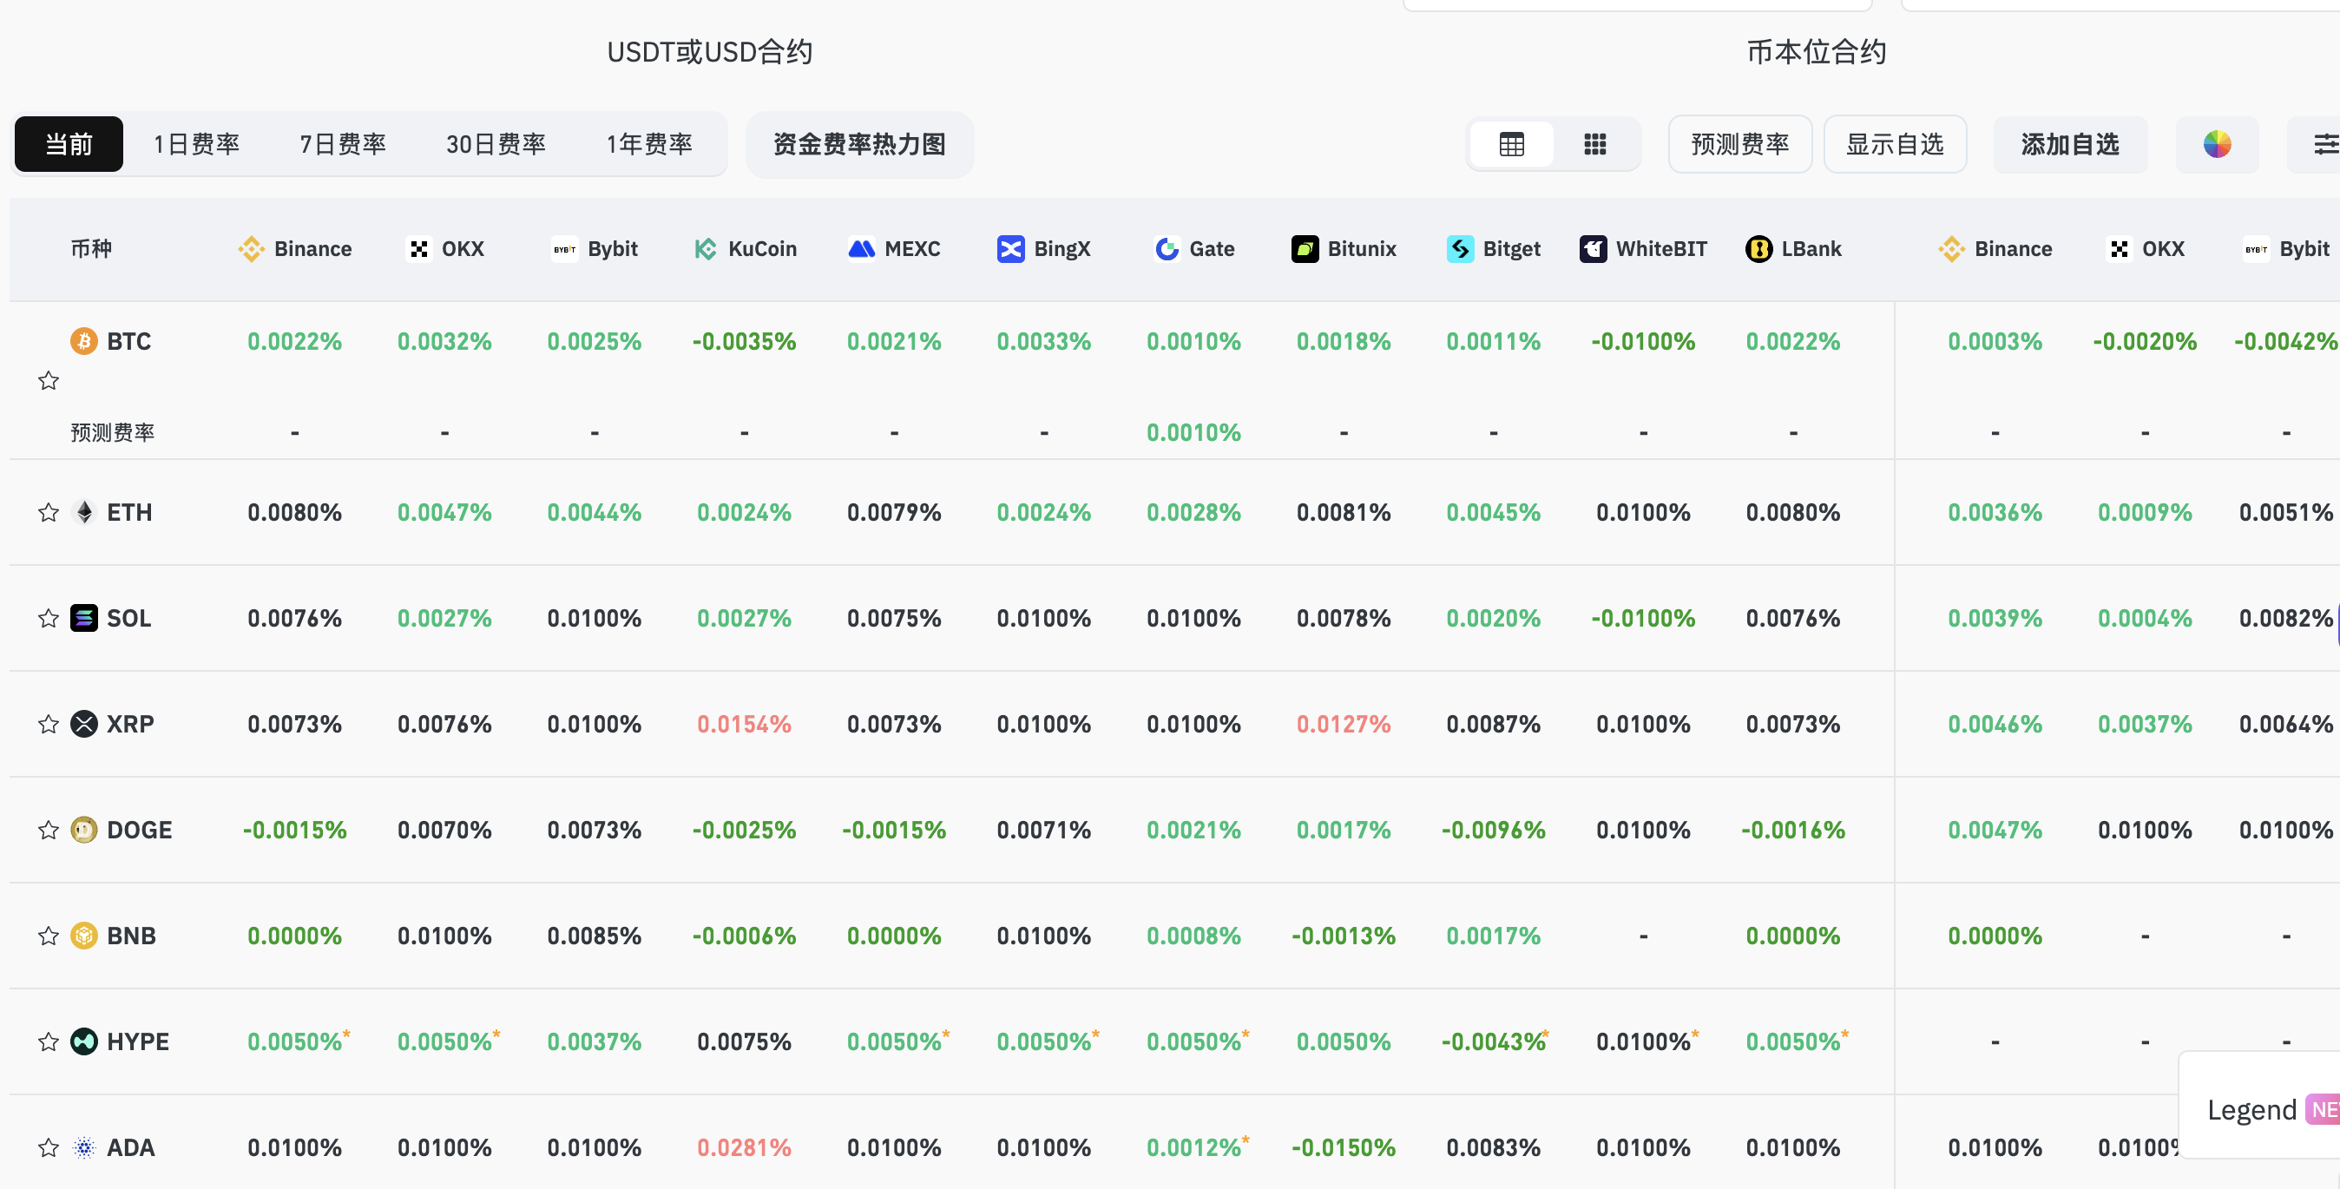
Task: Click the KuCoin exchange header logo
Action: click(x=706, y=249)
